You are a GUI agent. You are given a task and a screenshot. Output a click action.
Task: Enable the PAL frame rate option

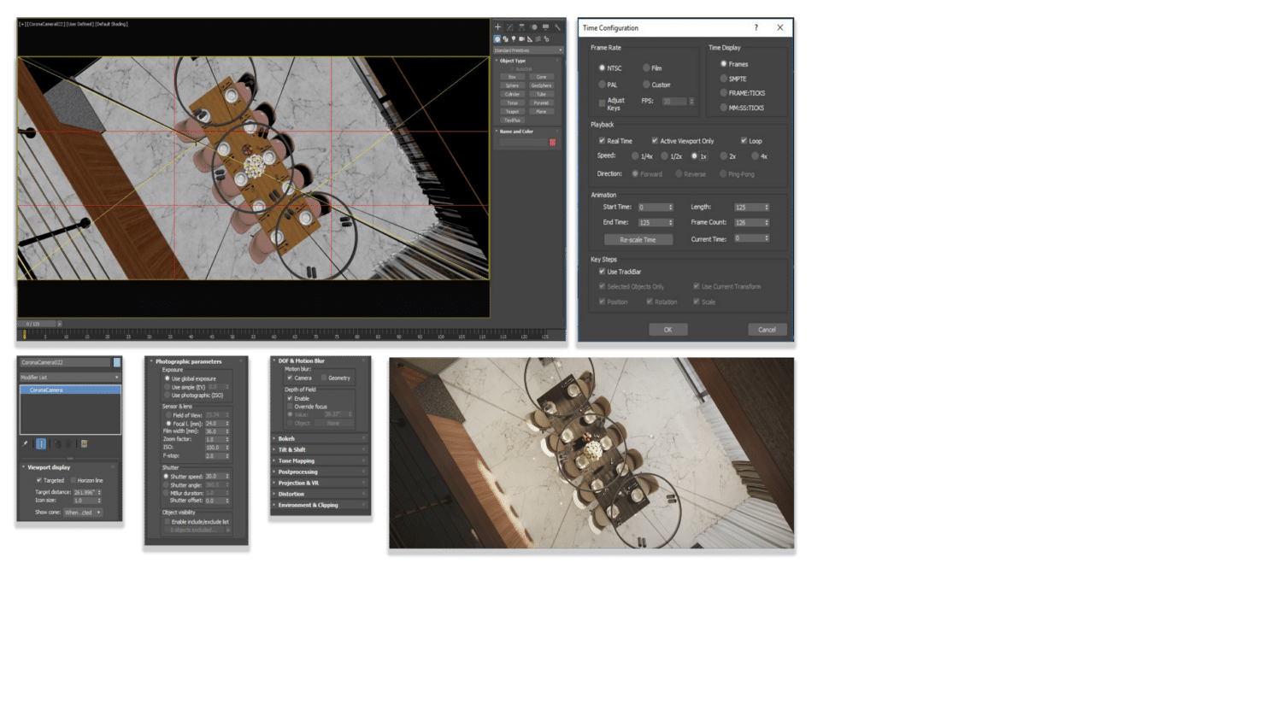pyautogui.click(x=603, y=85)
